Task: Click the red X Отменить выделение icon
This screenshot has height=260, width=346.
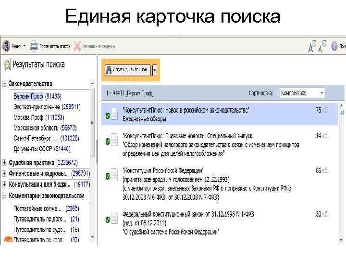Action: point(77,46)
